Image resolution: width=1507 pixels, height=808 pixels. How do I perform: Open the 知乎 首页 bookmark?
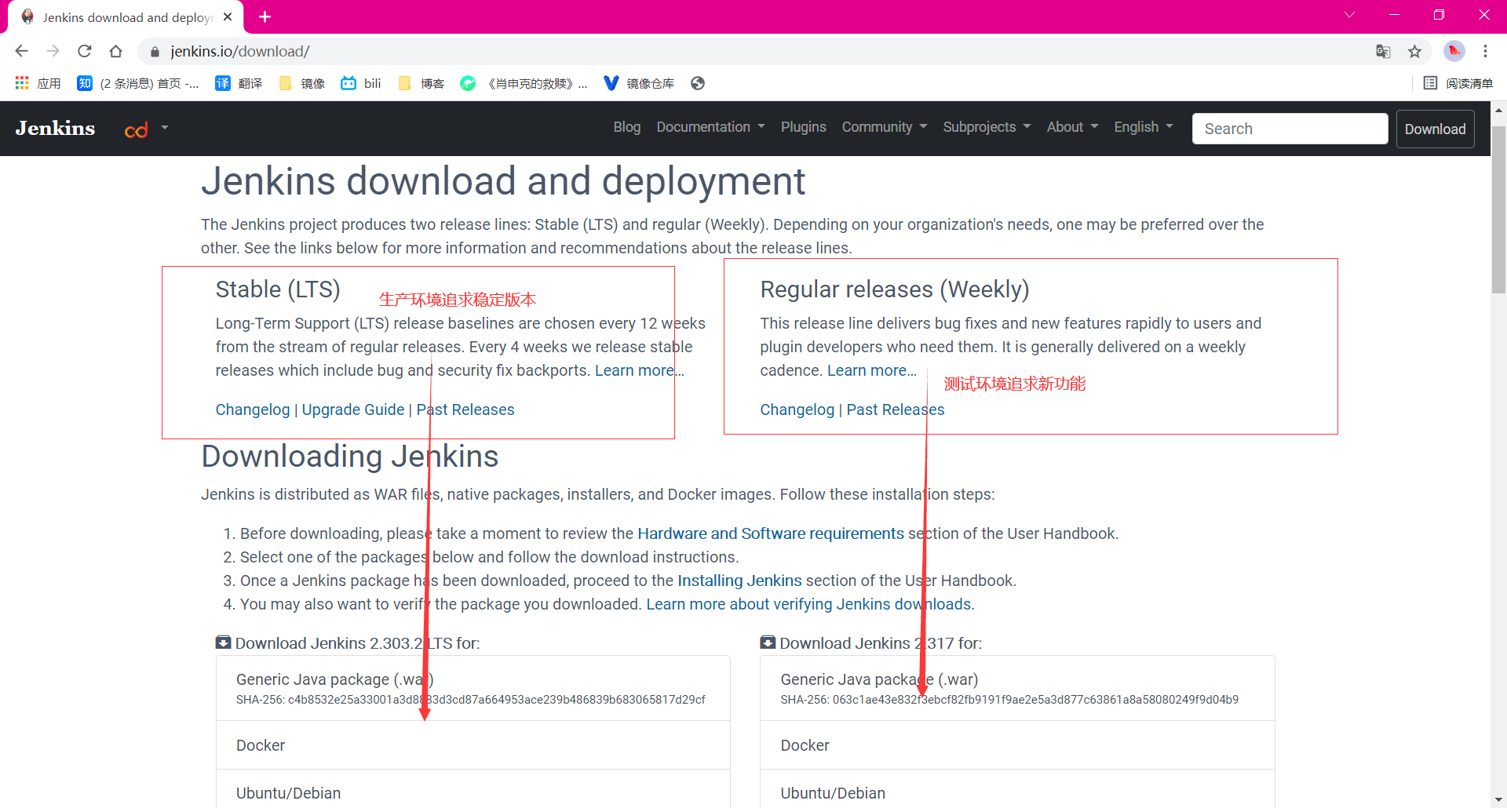click(137, 83)
